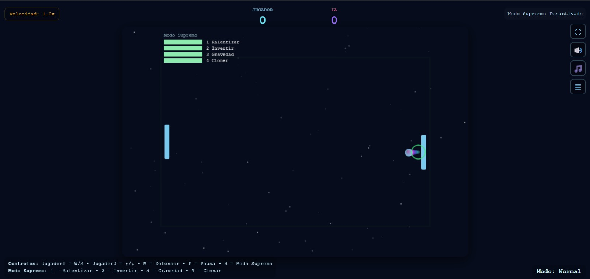590x279 pixels.
Task: Mute sound with the speaker icon
Action: coord(578,50)
